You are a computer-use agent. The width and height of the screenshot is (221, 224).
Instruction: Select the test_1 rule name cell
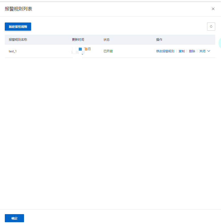13,51
